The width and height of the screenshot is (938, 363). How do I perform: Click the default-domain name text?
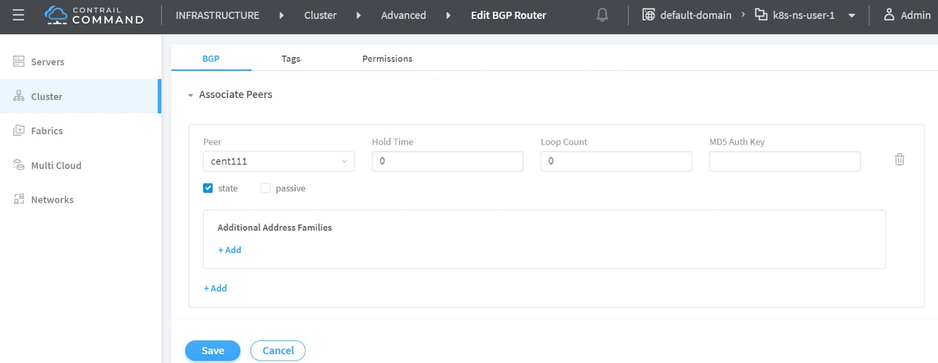coord(696,15)
